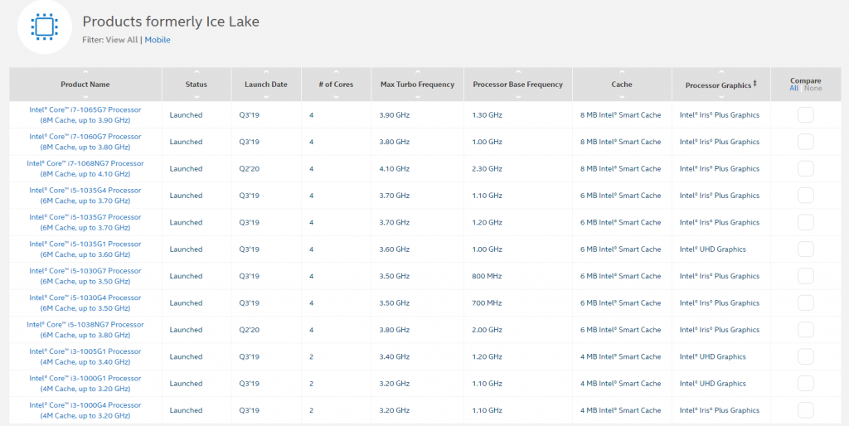Select the View All filter
849x426 pixels.
(x=122, y=40)
